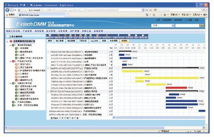This screenshot has height=137, width=214.
Task: Click the green checkmark 完成 toolbar icon
Action: point(90,36)
